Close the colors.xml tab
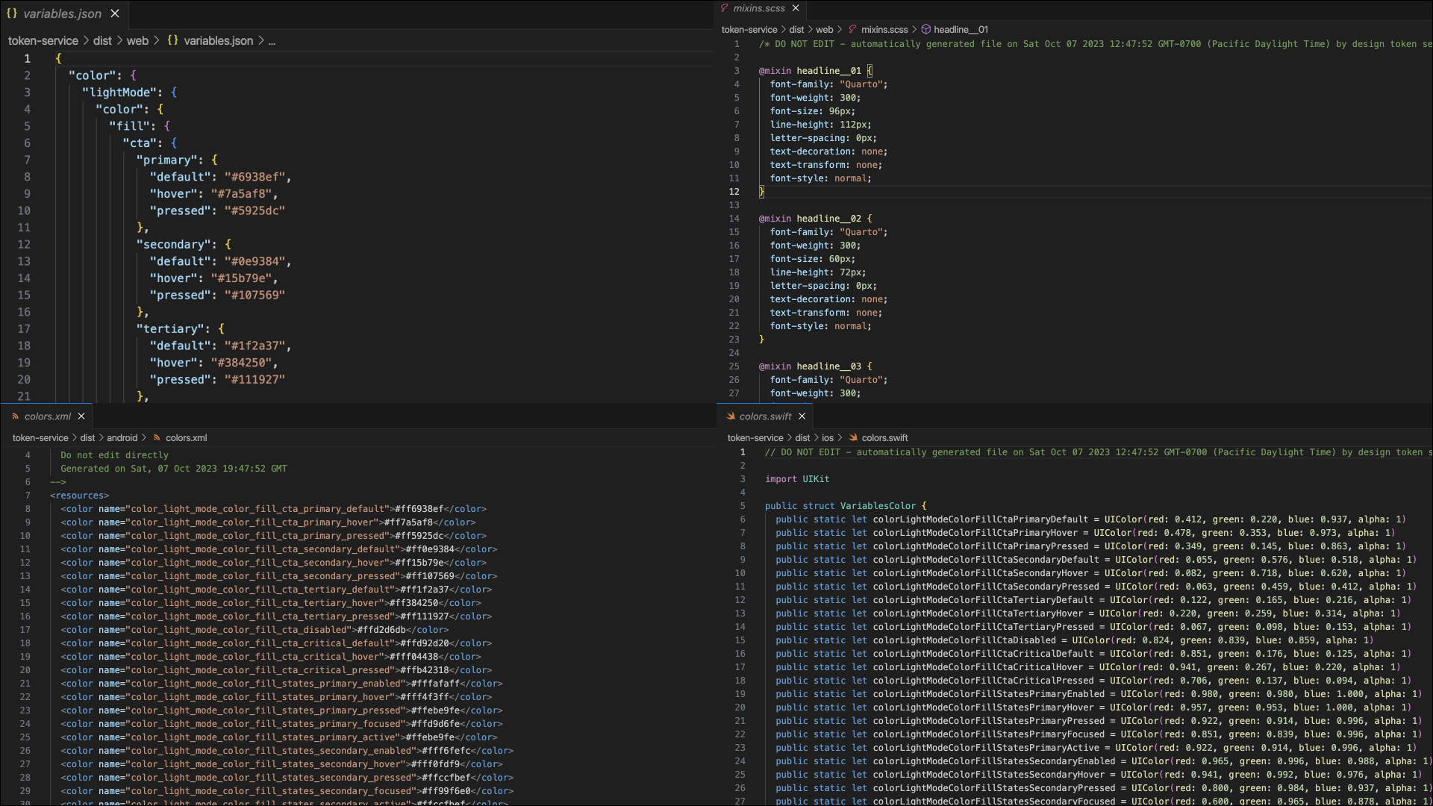The image size is (1433, 806). point(81,416)
